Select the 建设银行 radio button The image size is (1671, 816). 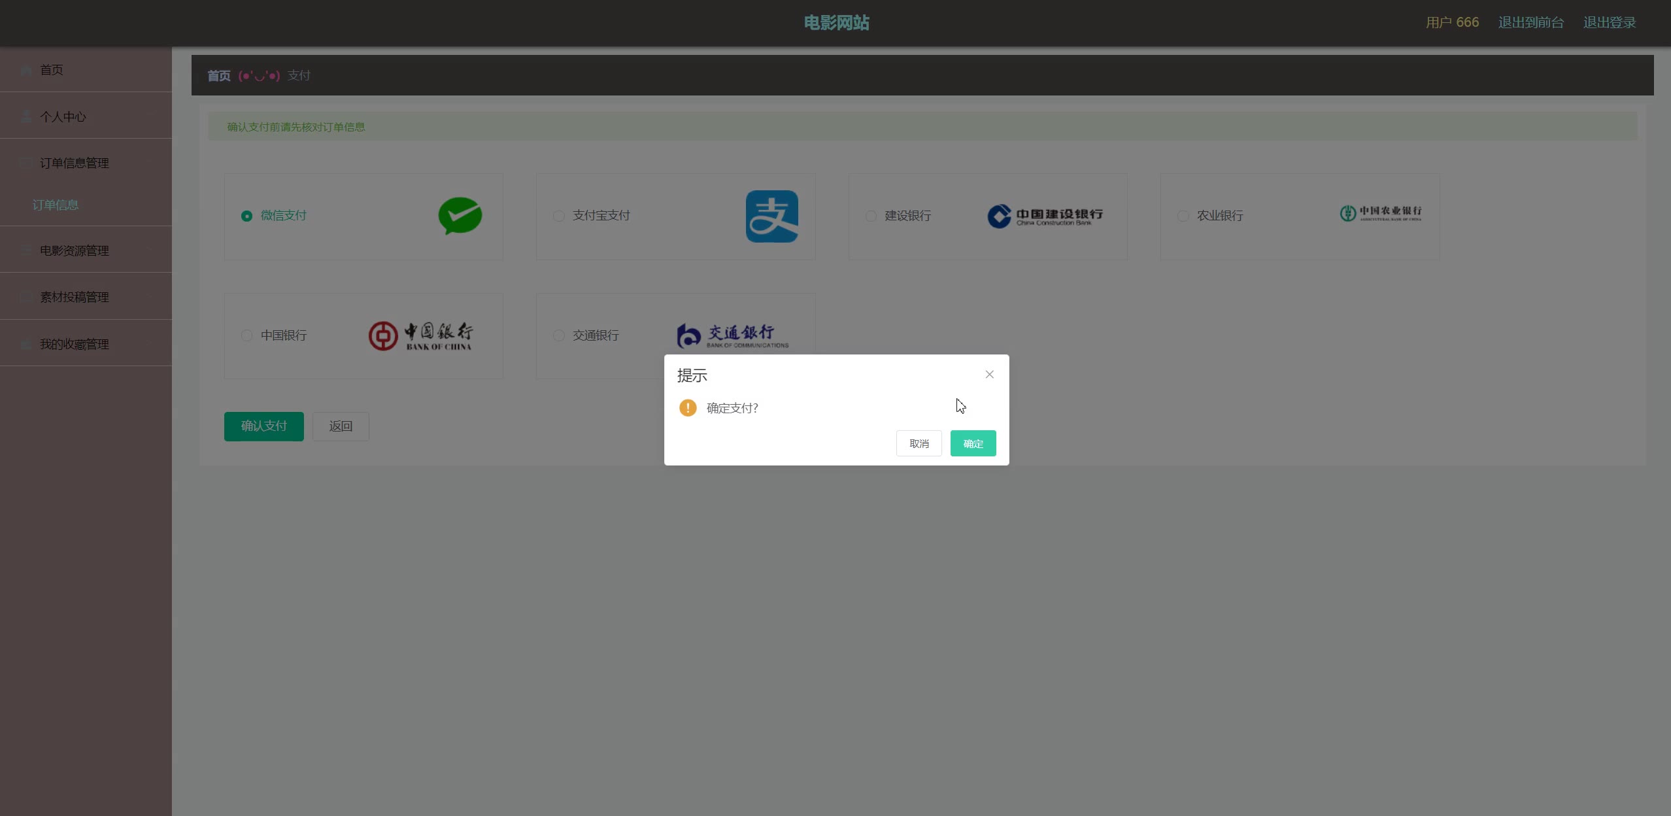[871, 216]
